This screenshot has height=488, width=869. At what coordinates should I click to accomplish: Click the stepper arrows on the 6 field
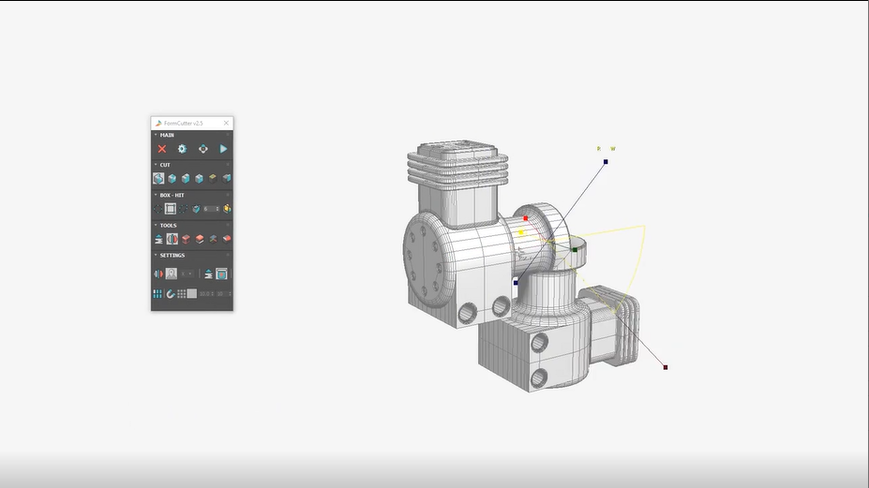217,209
